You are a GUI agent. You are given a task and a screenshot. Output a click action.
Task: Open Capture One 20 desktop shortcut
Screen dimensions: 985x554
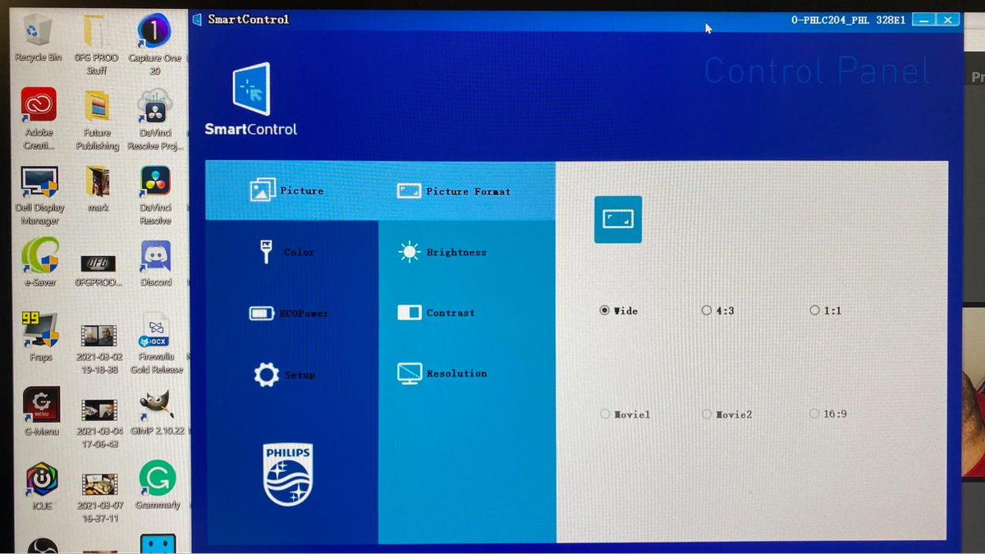[154, 45]
